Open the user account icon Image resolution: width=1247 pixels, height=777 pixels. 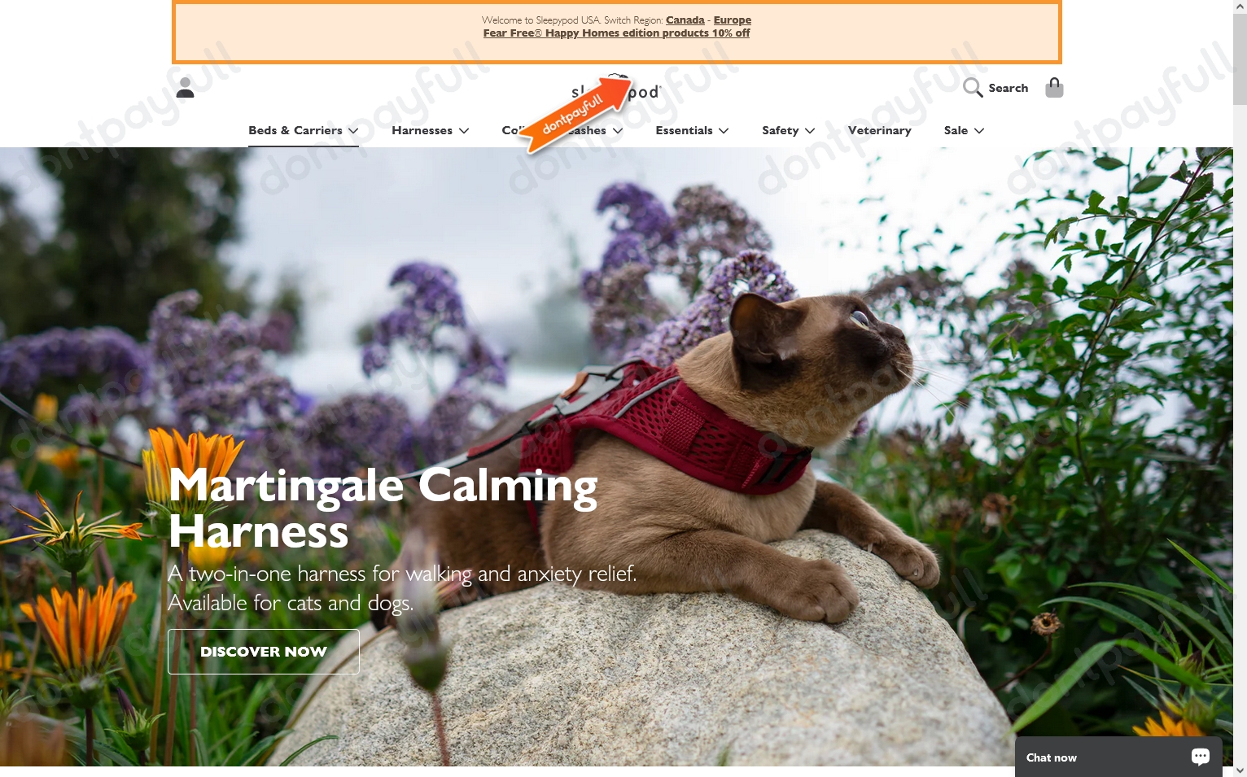pyautogui.click(x=185, y=88)
